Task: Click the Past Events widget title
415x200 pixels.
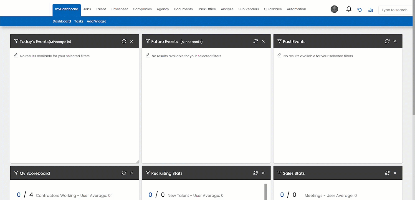Action: point(294,42)
